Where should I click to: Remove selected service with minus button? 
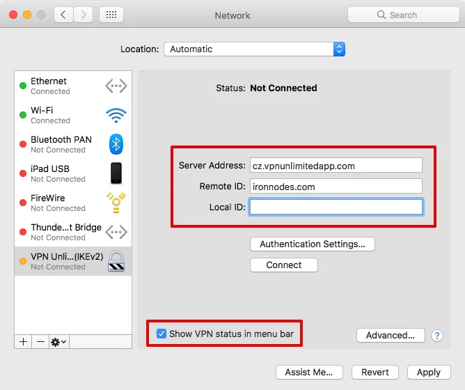point(40,342)
